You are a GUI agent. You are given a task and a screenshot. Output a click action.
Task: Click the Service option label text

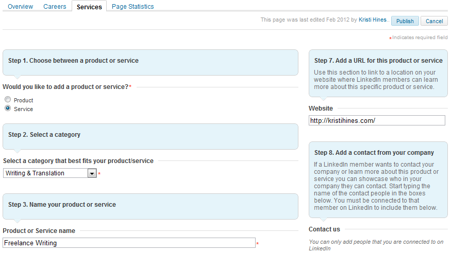click(23, 109)
